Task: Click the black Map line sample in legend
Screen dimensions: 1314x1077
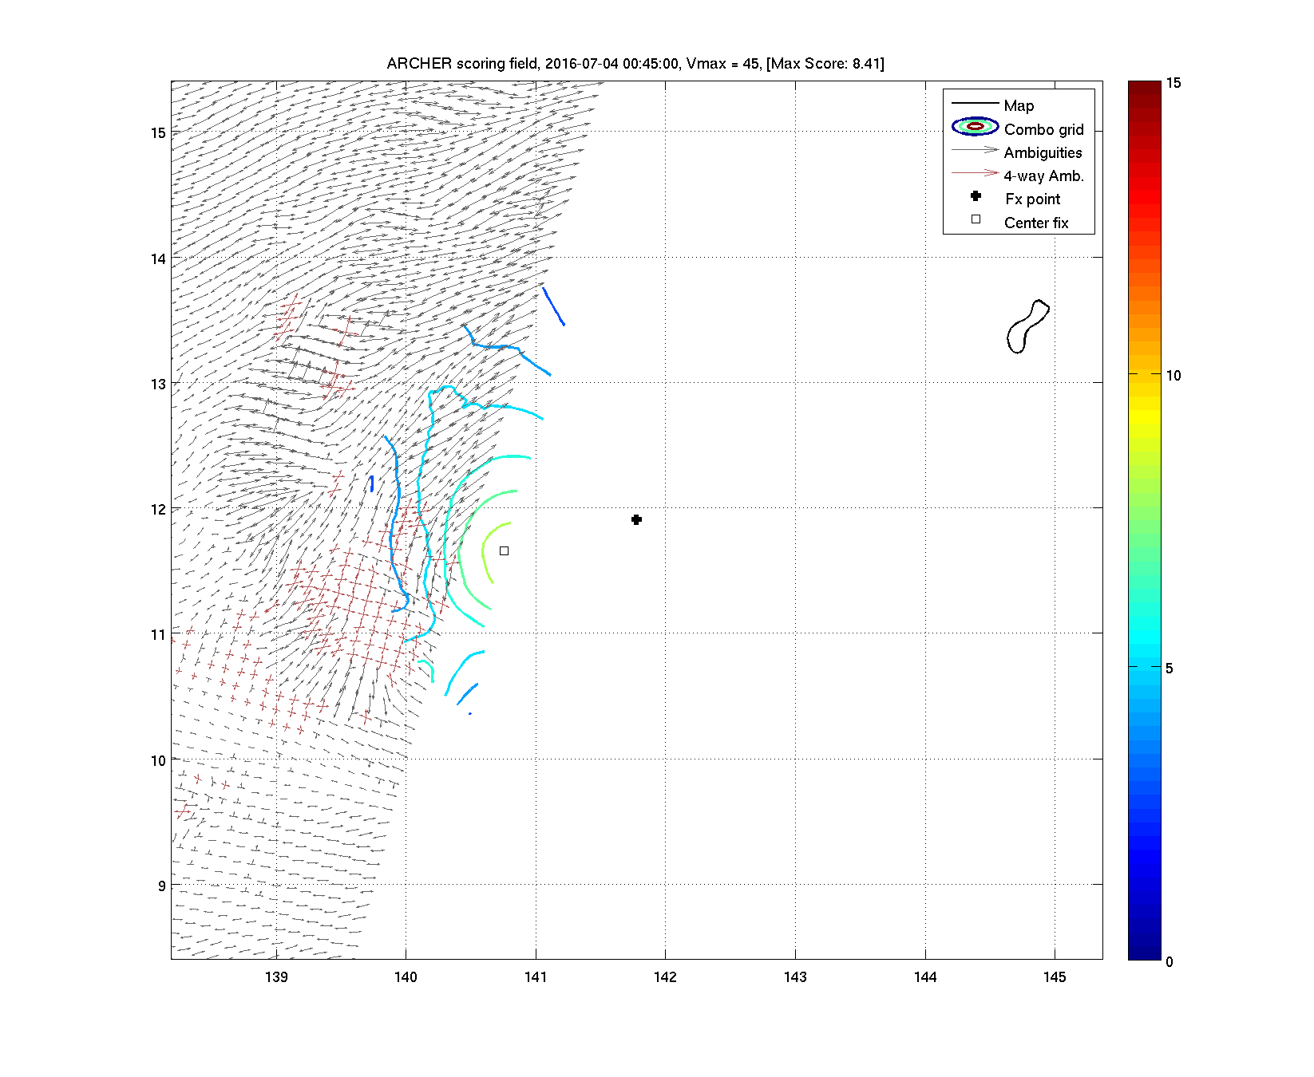Action: [x=975, y=104]
